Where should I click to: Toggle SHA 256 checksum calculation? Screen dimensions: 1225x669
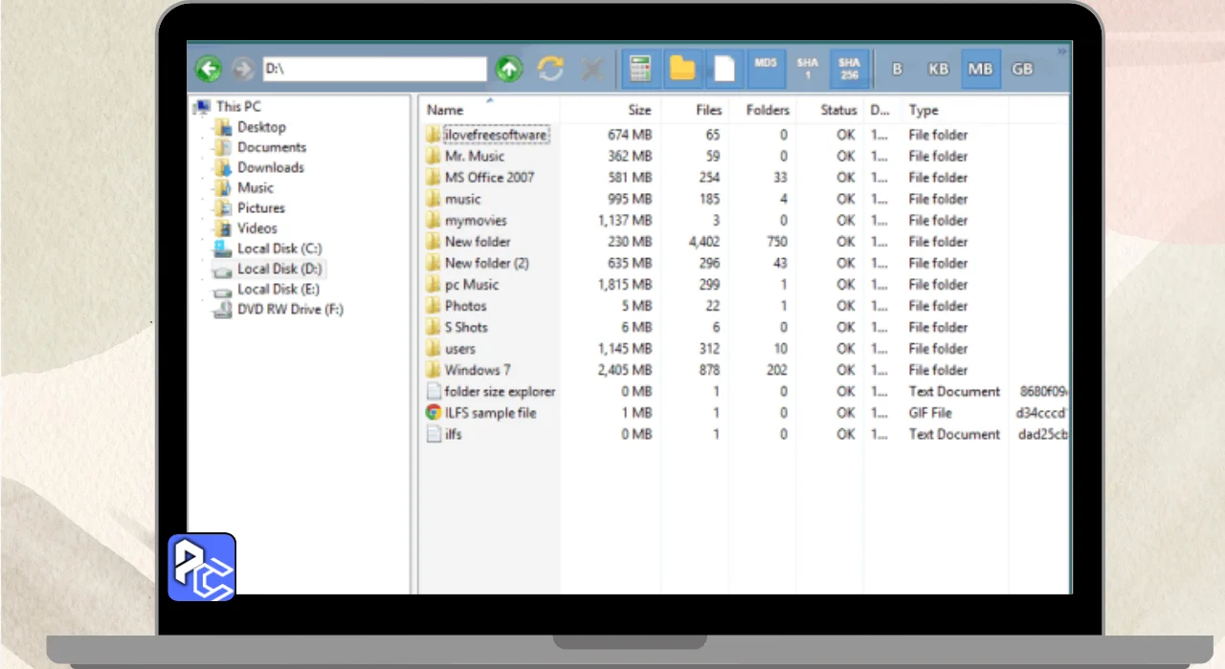[x=850, y=69]
